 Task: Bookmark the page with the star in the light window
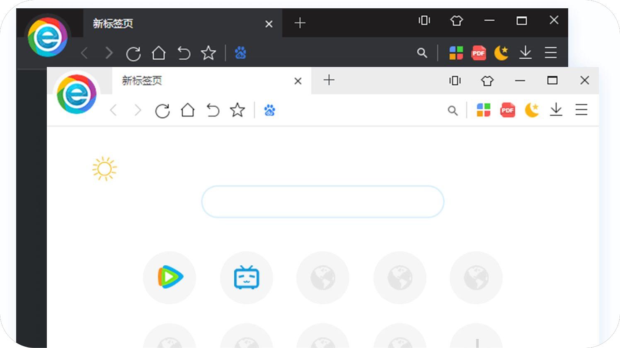tap(237, 110)
